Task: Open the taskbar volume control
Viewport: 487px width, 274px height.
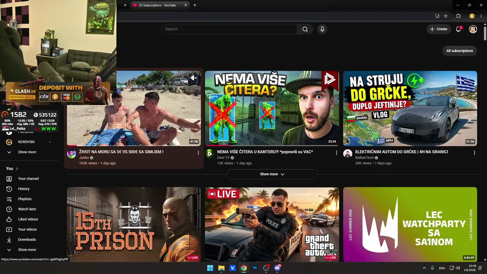Action: (458, 268)
